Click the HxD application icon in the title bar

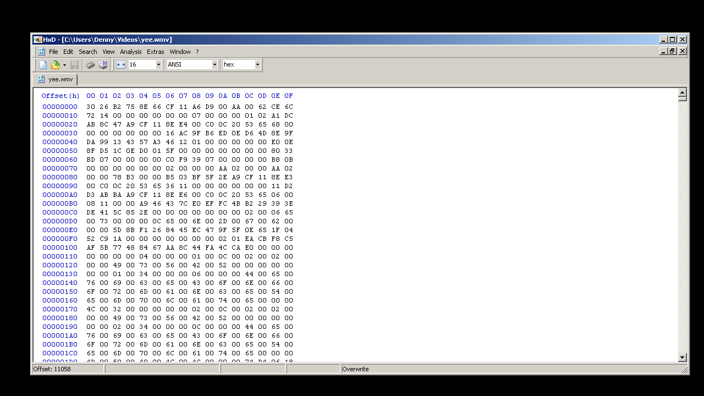(37, 40)
